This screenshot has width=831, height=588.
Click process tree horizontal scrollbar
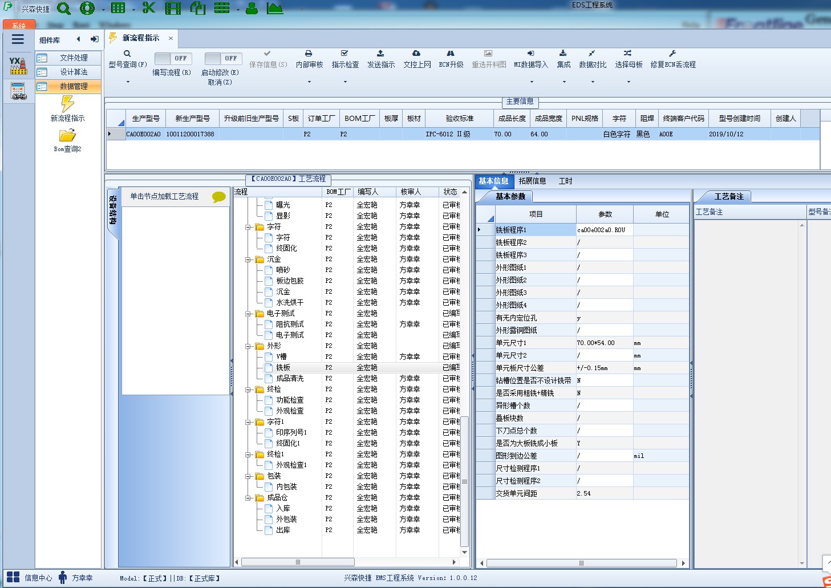298,562
